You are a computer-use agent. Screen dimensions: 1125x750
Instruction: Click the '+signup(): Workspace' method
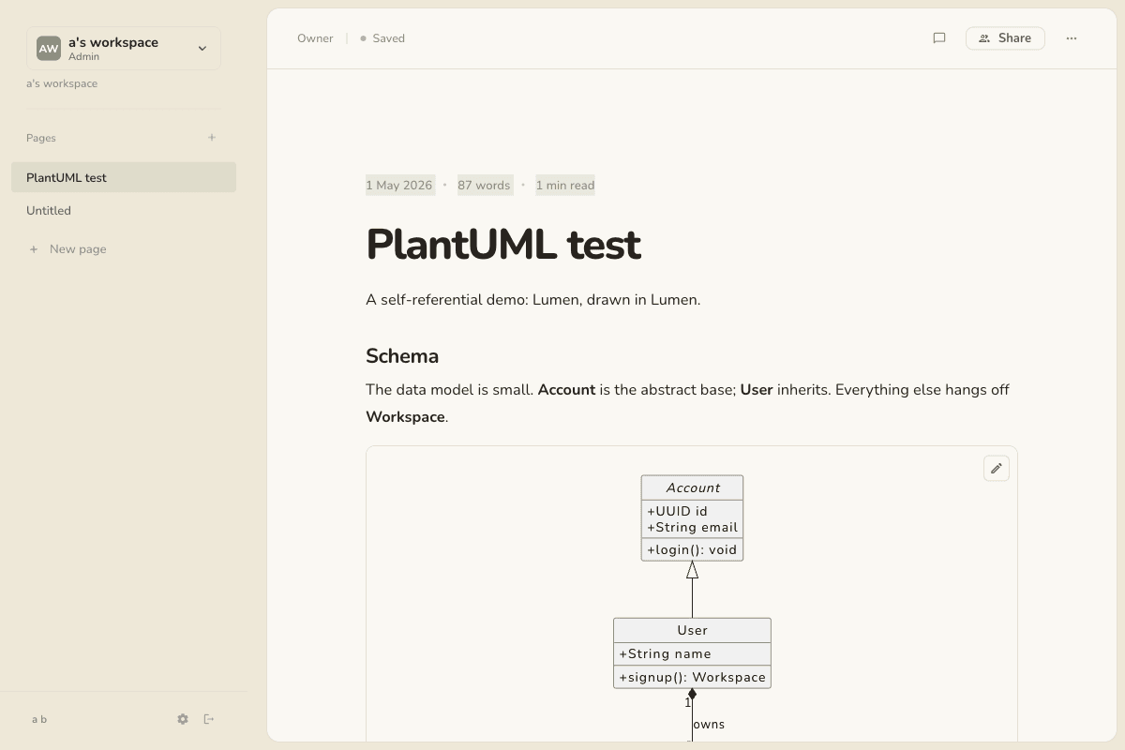click(x=692, y=677)
